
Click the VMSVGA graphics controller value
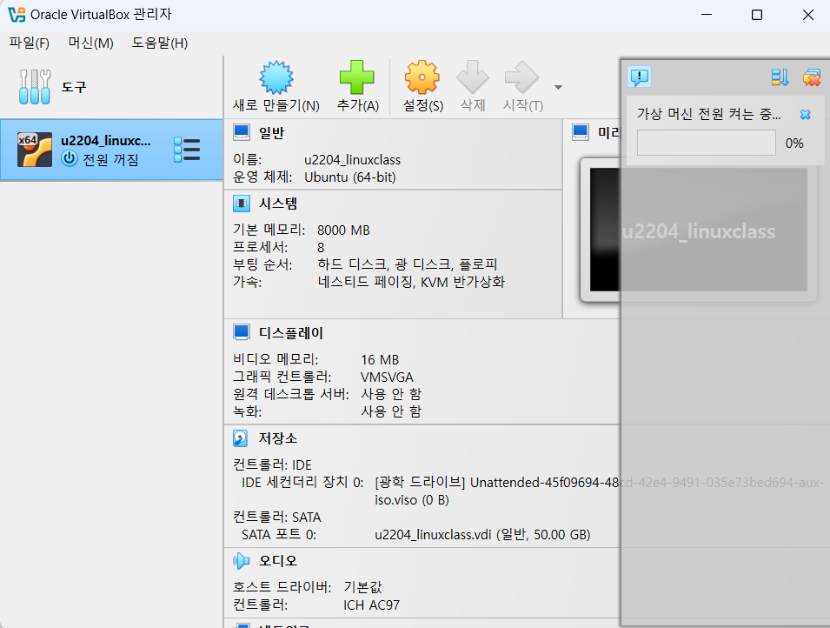coord(387,377)
